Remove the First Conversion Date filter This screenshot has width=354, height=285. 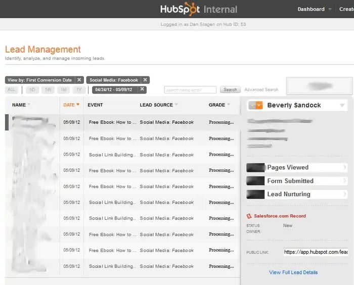pyautogui.click(x=79, y=80)
